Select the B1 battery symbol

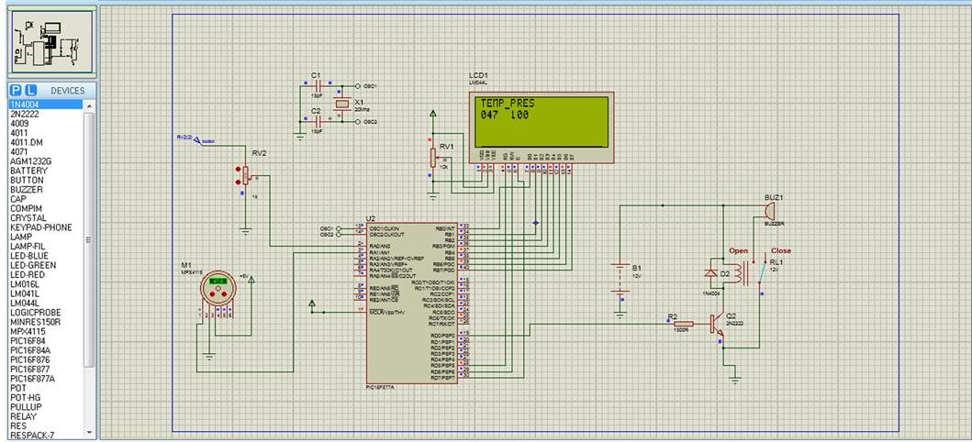click(x=621, y=280)
